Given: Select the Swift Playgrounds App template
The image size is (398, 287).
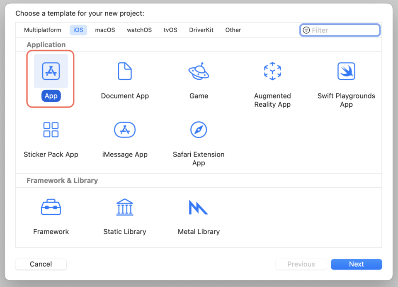Looking at the screenshot, I should pos(346,71).
